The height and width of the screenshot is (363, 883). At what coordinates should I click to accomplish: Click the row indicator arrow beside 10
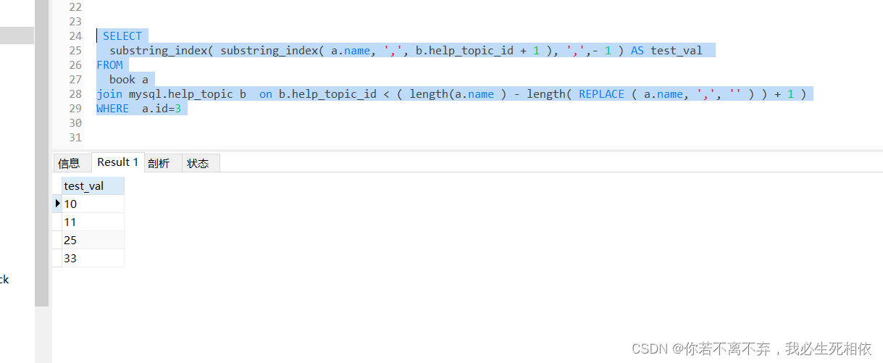(x=58, y=204)
